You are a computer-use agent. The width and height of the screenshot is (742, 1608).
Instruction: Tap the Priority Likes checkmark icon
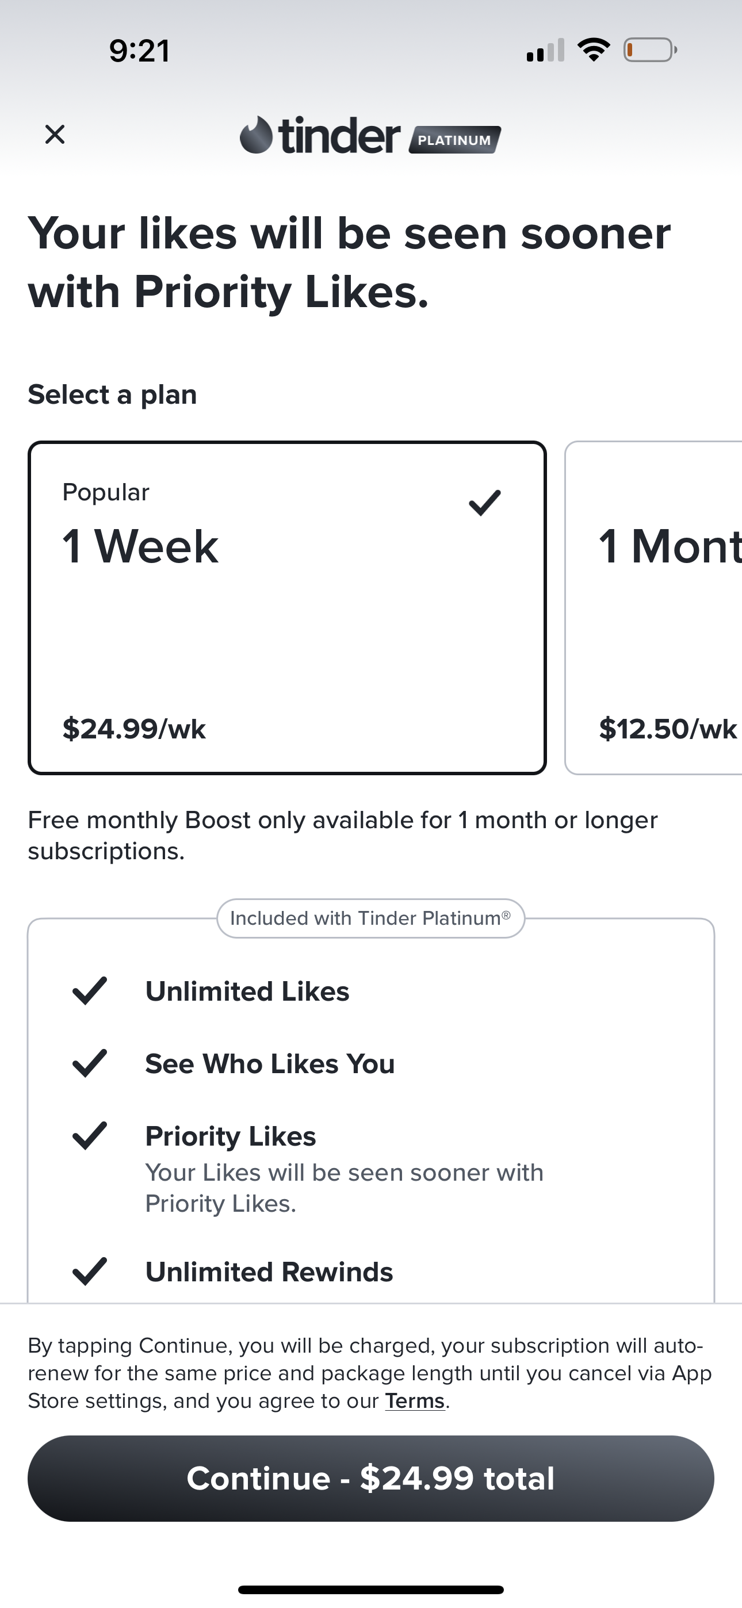click(x=89, y=1135)
